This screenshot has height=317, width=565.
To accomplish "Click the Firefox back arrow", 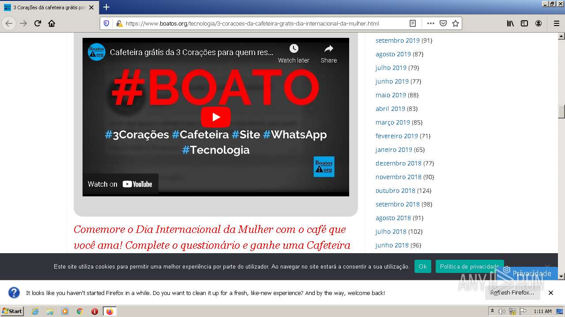I will coord(9,23).
